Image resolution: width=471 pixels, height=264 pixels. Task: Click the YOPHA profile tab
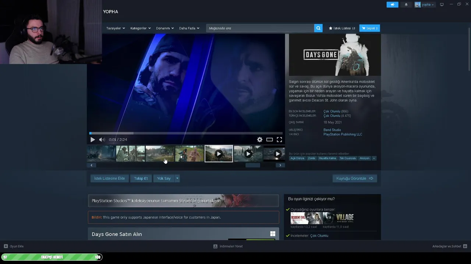(110, 12)
